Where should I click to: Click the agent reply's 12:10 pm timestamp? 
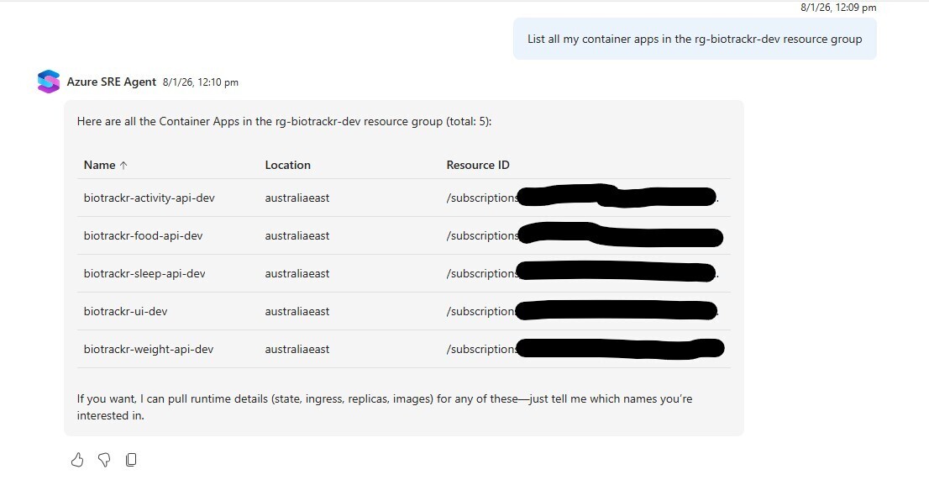[201, 82]
